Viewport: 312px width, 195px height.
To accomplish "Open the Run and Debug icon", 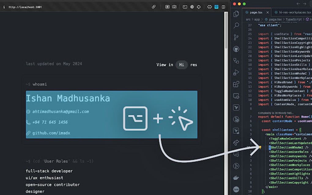I will pyautogui.click(x=236, y=72).
